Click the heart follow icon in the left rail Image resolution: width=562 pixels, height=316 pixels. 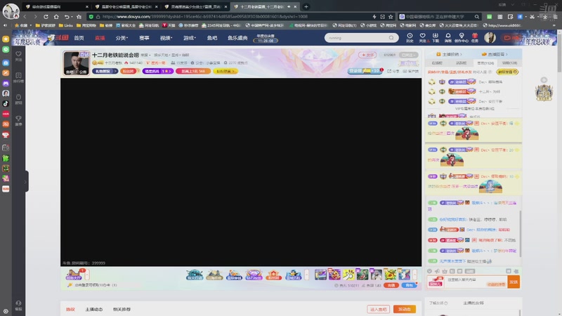pyautogui.click(x=18, y=55)
